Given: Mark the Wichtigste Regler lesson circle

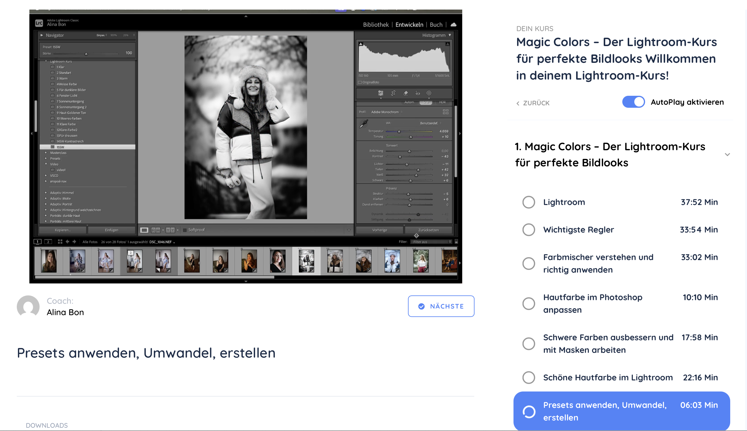Looking at the screenshot, I should tap(528, 230).
